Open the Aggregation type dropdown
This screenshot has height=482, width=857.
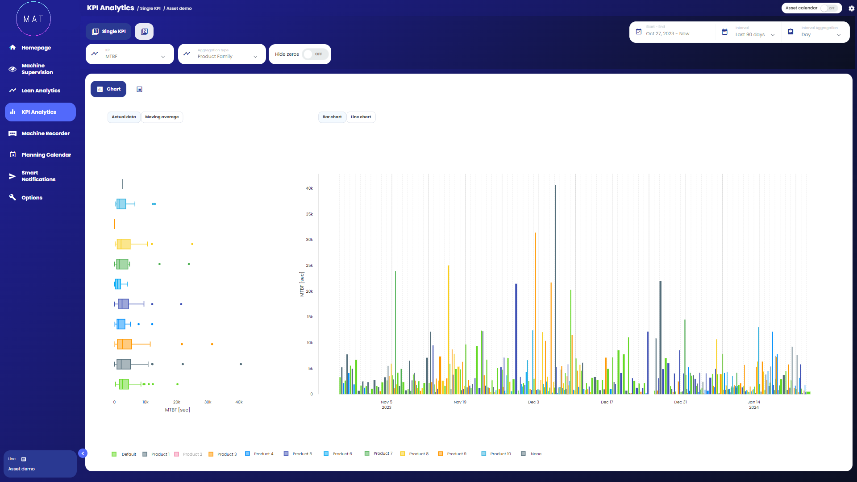[222, 54]
